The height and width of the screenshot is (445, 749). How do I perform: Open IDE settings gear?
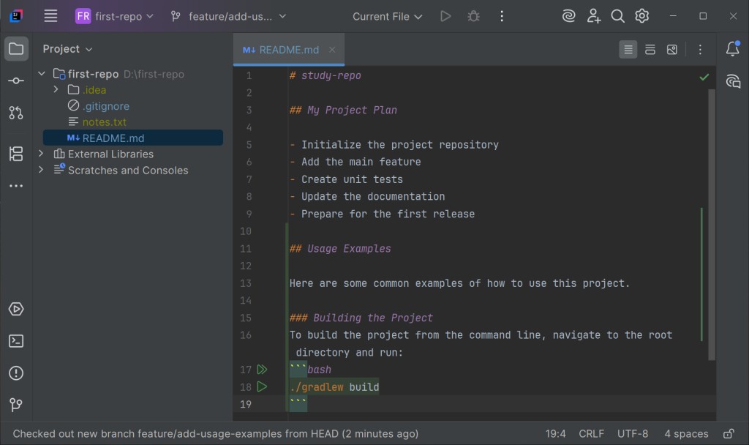point(642,16)
